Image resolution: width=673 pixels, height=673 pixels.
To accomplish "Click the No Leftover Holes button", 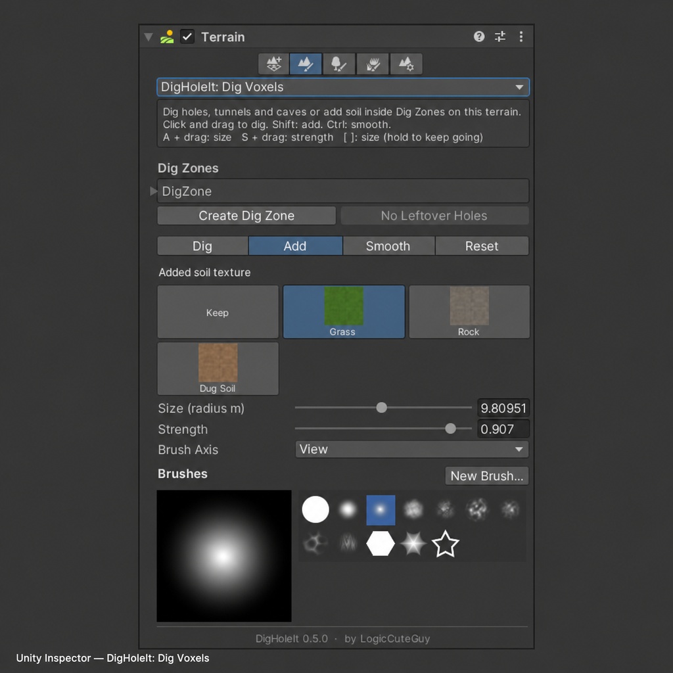I will (434, 216).
